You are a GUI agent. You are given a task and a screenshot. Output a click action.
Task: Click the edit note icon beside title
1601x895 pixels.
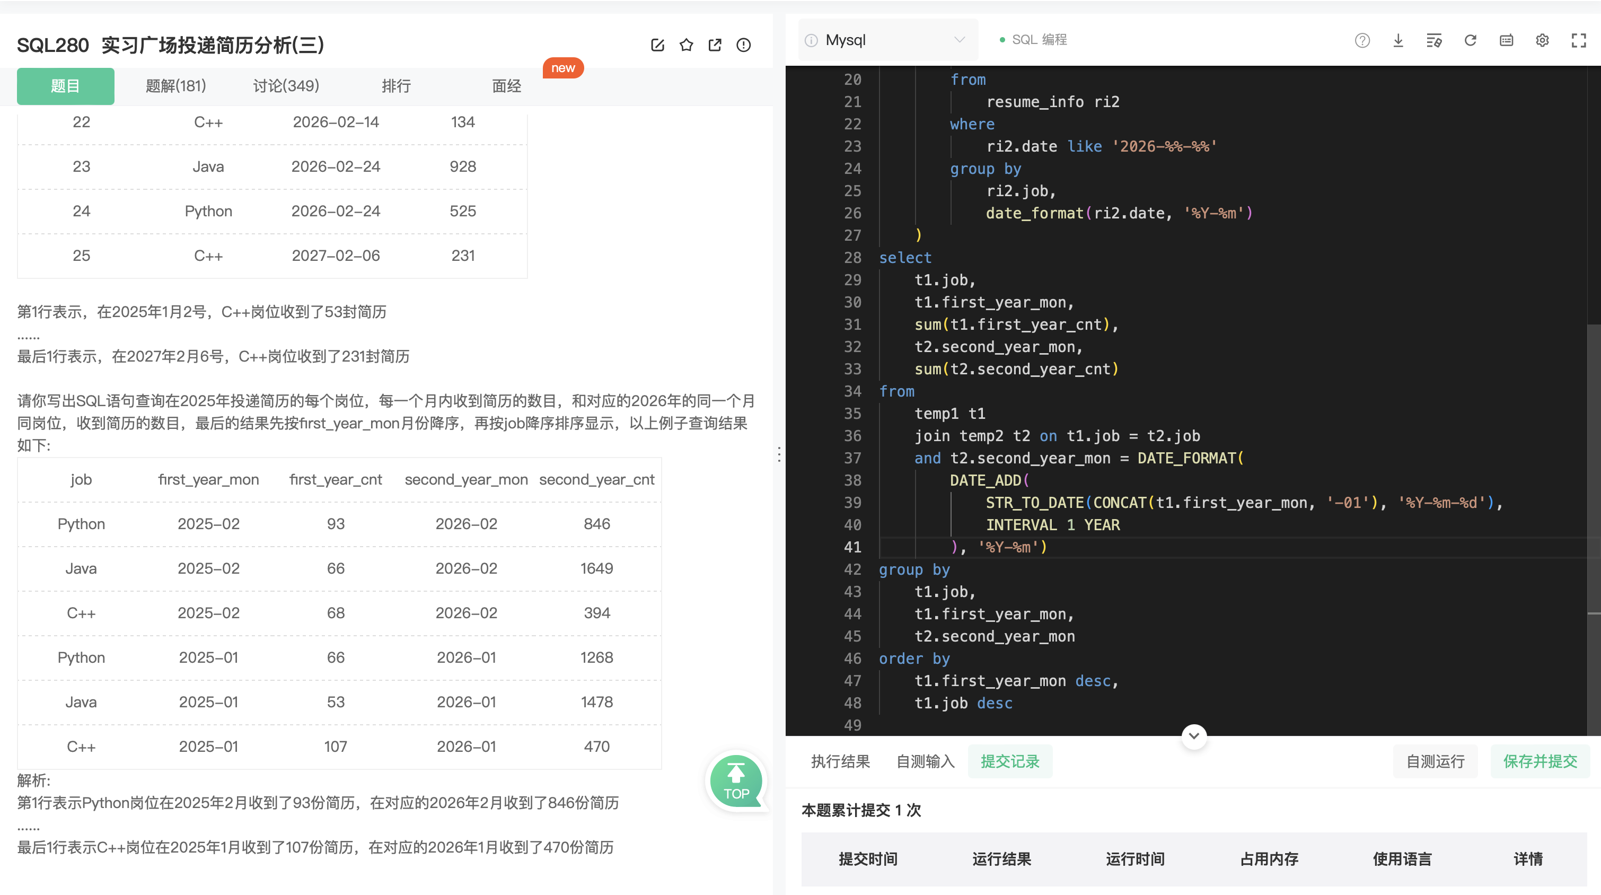[x=657, y=45]
